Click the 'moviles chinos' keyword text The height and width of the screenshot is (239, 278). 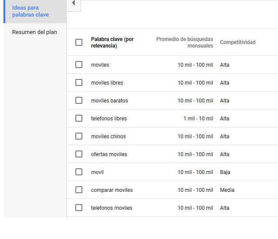point(108,137)
